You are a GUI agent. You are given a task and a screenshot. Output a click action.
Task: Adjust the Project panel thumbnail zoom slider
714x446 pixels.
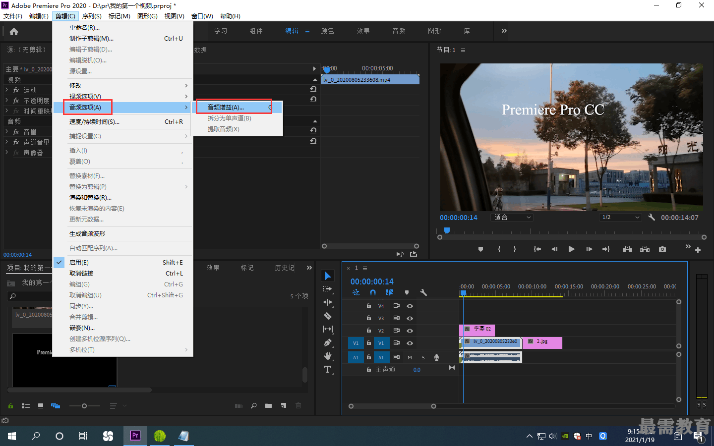click(x=84, y=406)
